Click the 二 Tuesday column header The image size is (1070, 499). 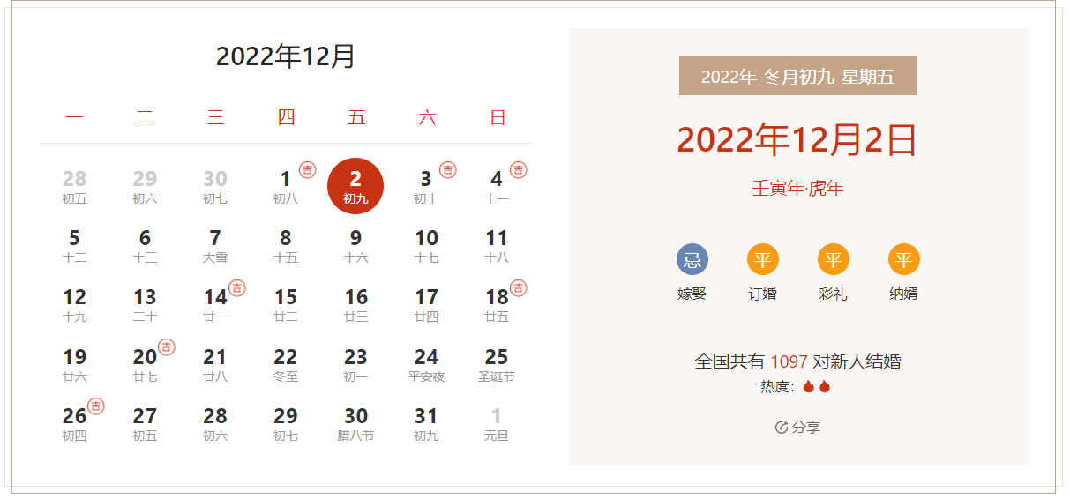pyautogui.click(x=145, y=117)
